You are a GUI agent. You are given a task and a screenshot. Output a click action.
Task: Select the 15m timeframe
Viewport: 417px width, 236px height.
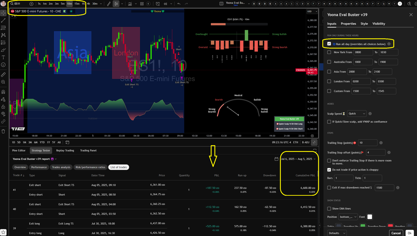(77, 4)
